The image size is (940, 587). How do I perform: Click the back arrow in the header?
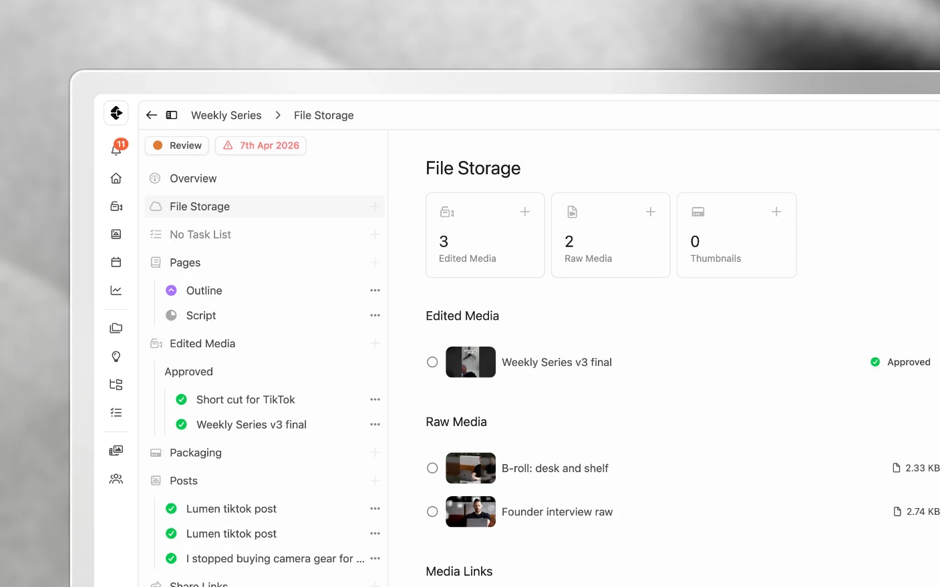(152, 115)
